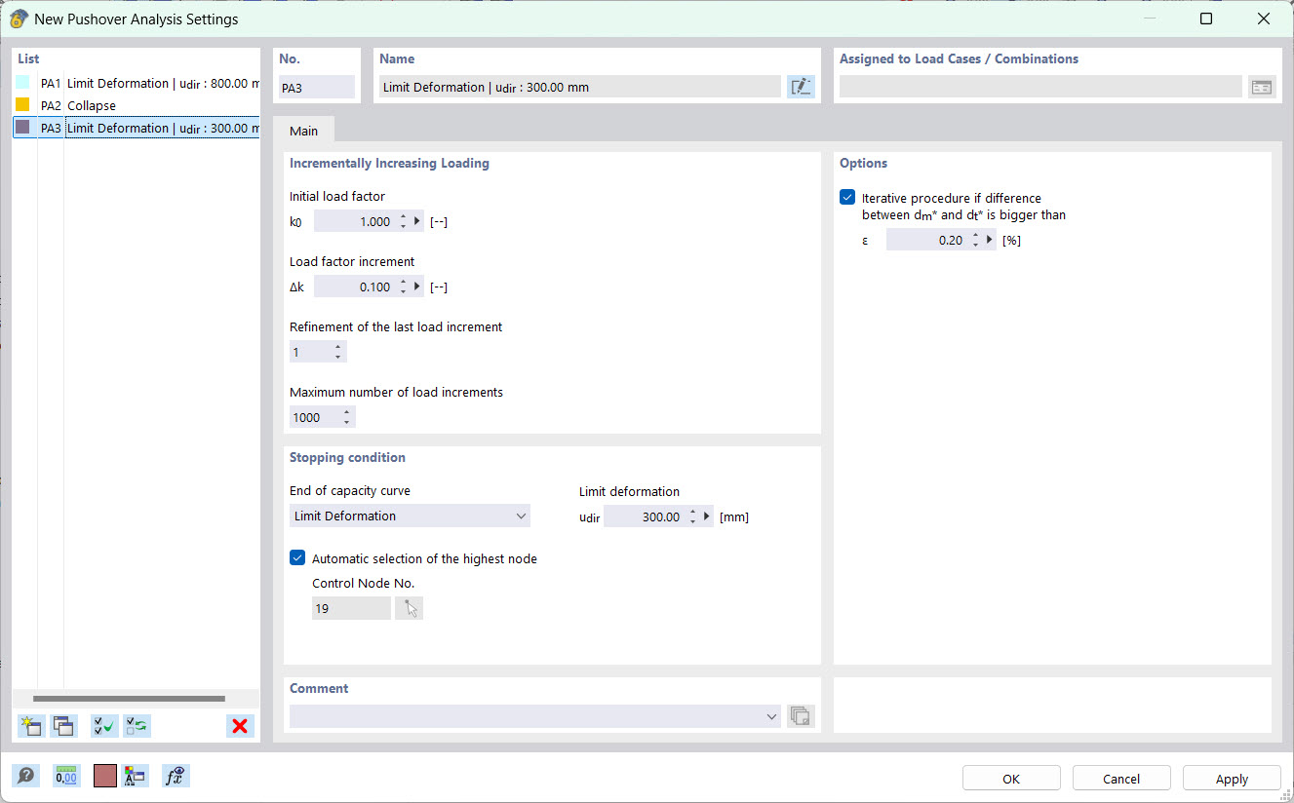1294x803 pixels.
Task: Apply the pushover analysis settings
Action: pos(1231,778)
